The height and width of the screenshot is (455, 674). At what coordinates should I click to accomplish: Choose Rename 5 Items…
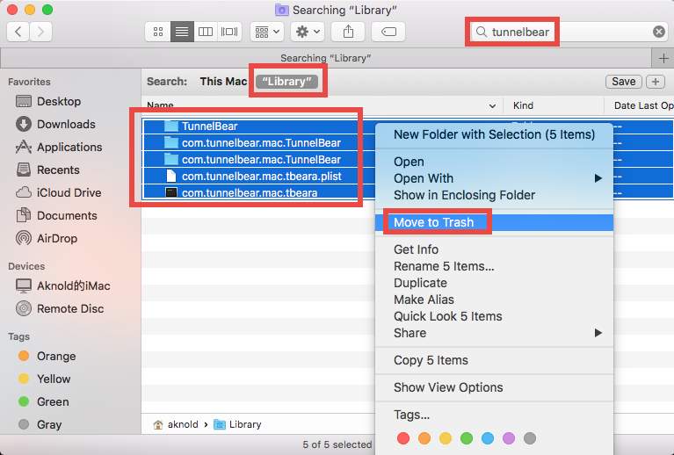(x=494, y=266)
